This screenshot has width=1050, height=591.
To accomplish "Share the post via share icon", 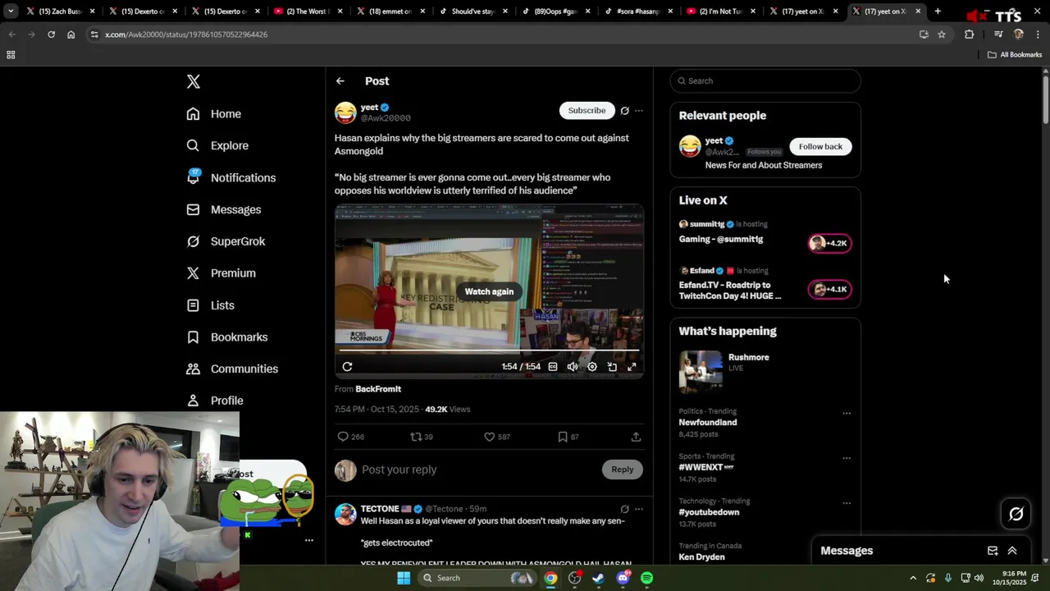I will tap(636, 437).
